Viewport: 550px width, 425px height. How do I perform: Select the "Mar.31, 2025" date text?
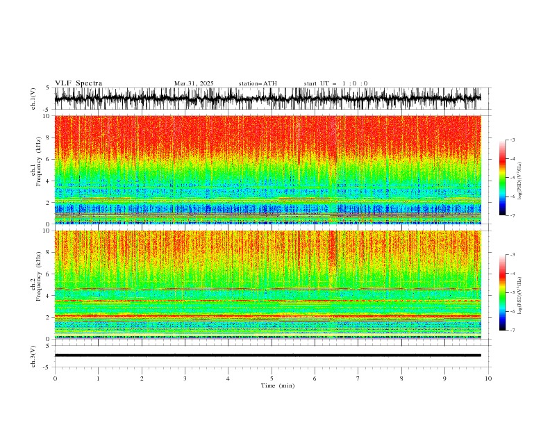[194, 83]
